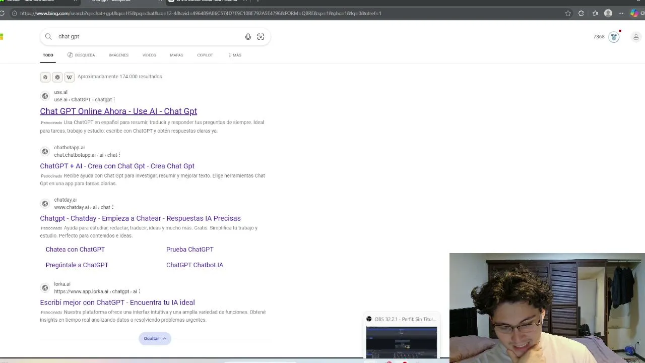The width and height of the screenshot is (645, 363).
Task: Select the TODO results tab
Action: 48,55
